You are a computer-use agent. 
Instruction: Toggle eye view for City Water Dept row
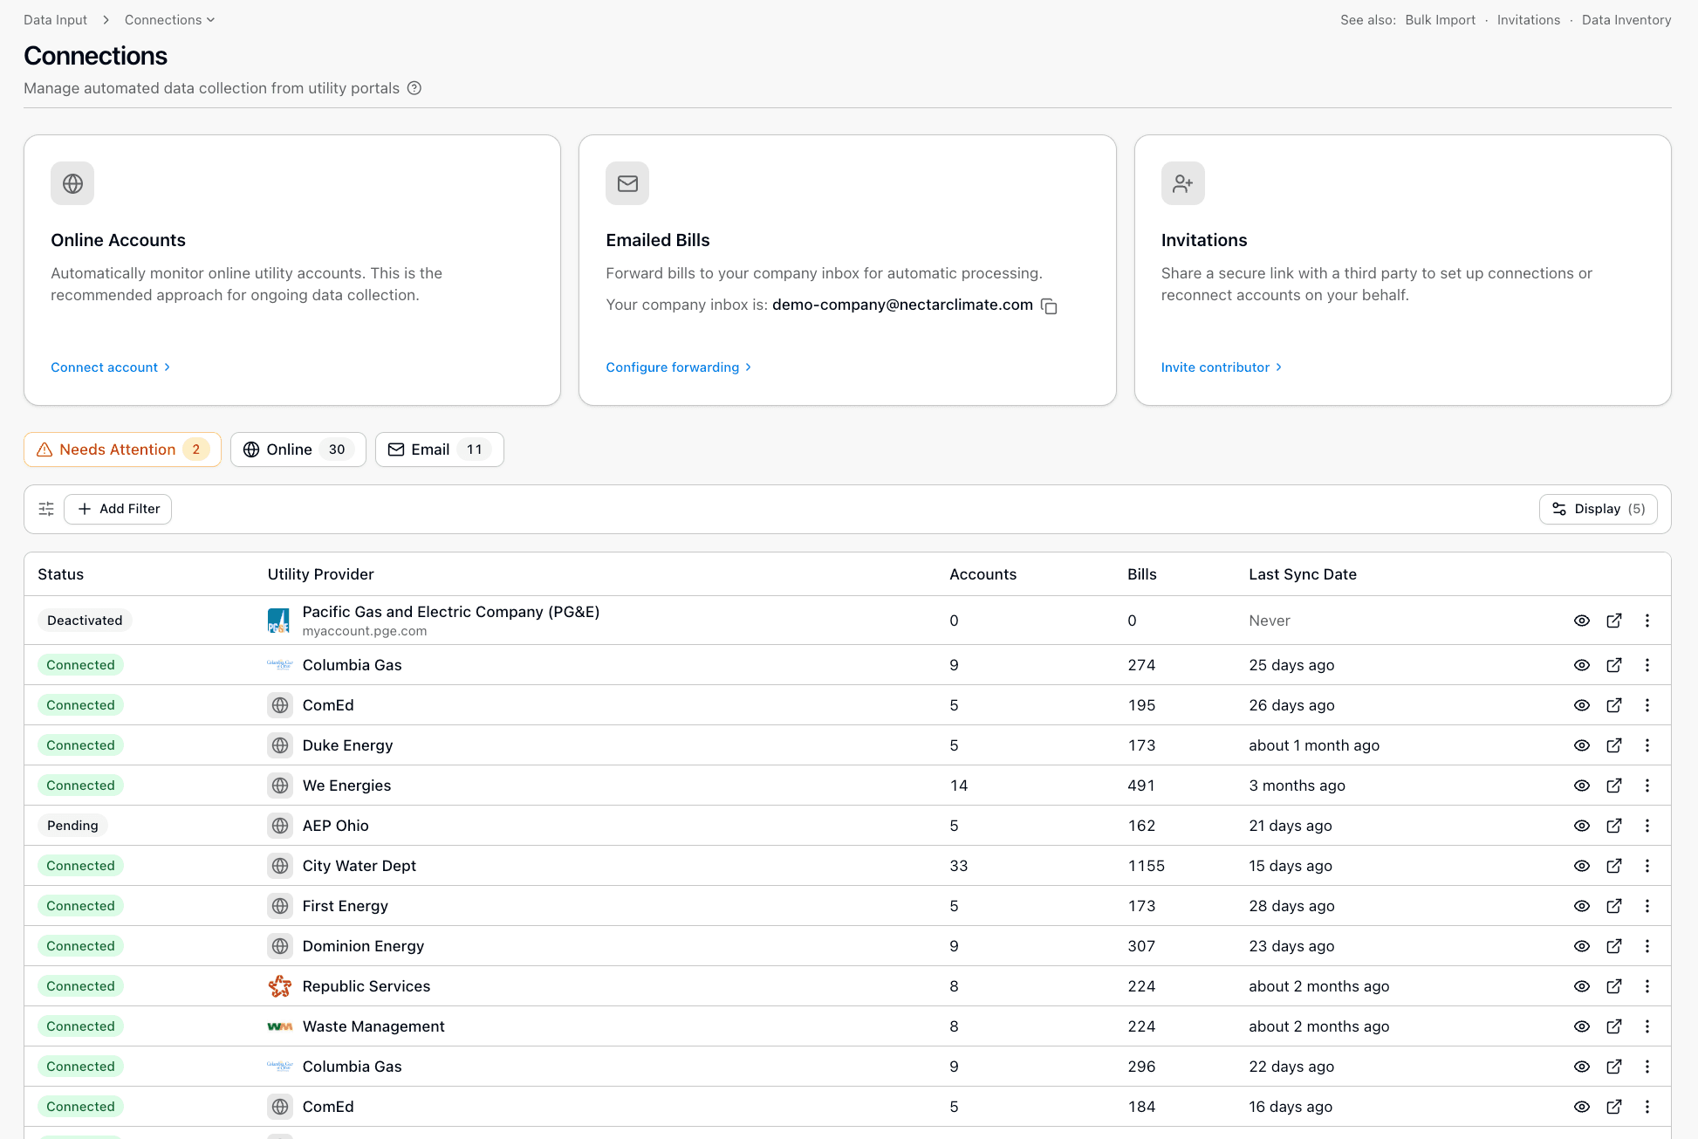(1582, 866)
